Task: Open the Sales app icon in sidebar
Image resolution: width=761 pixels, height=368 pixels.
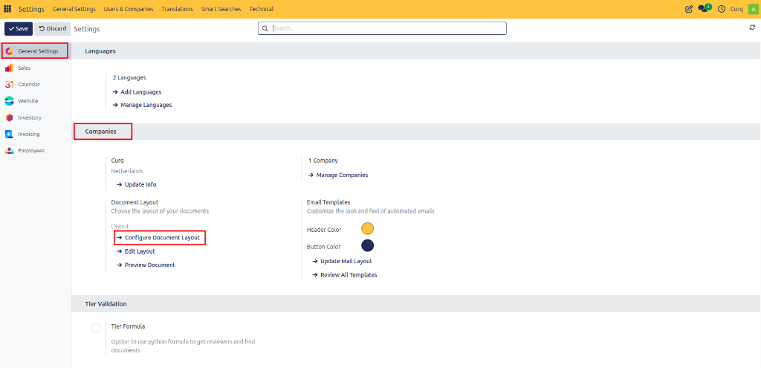Action: (9, 68)
